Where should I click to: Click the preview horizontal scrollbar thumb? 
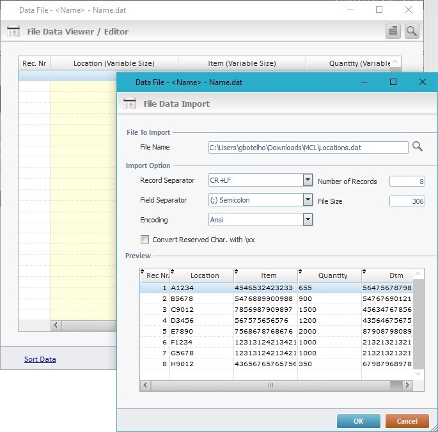coord(270,385)
